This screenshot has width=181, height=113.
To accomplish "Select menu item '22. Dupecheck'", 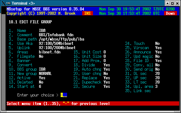I will click(87, 82).
